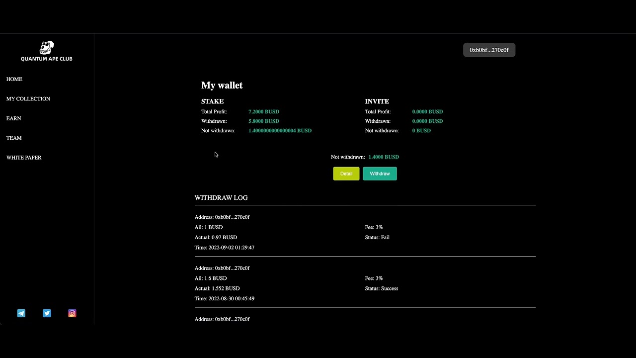Click the Status: Success text
The width and height of the screenshot is (636, 358).
tap(382, 288)
